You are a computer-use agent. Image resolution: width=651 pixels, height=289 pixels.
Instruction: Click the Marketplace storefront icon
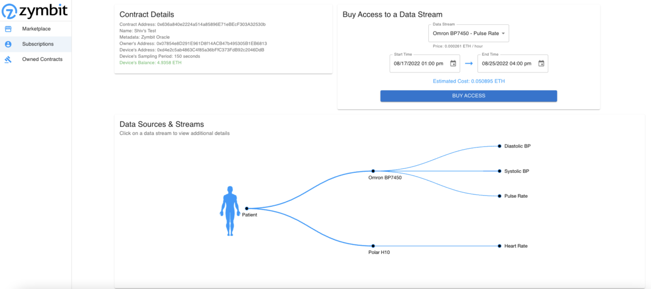click(8, 29)
